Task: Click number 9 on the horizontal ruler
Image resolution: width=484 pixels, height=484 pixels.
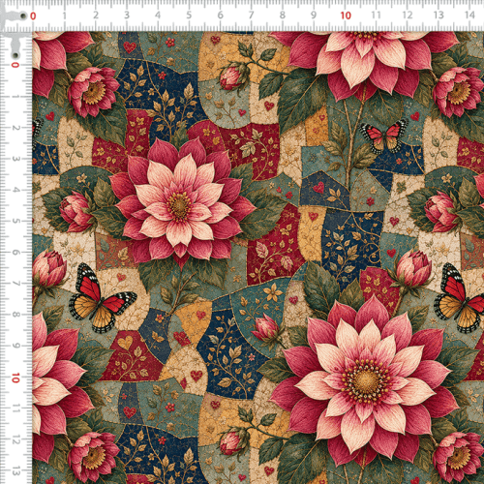Action: coord(314,15)
